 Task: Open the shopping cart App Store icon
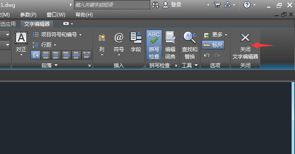(217, 5)
